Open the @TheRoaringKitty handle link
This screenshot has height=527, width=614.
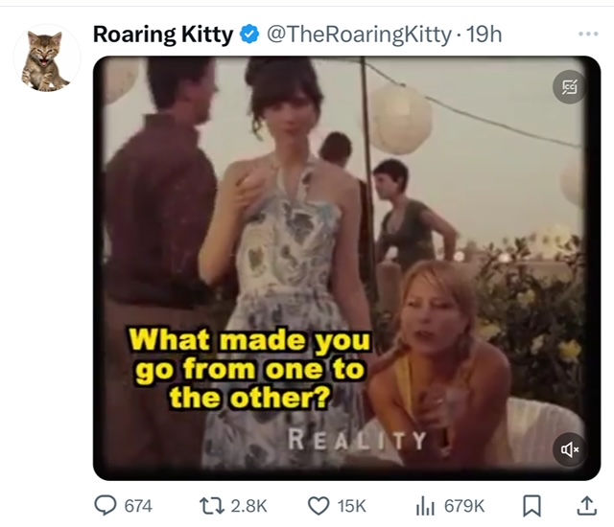tap(357, 35)
